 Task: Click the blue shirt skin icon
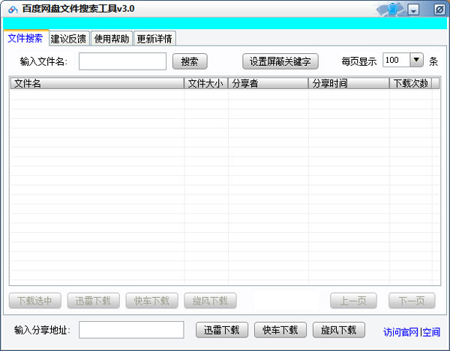392,9
